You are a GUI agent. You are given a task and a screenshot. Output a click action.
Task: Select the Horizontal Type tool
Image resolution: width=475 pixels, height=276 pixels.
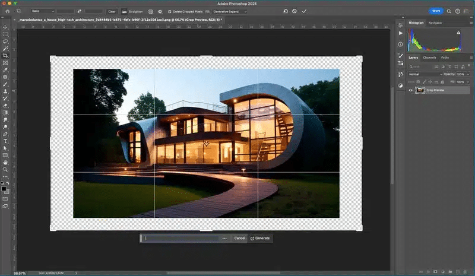point(5,141)
